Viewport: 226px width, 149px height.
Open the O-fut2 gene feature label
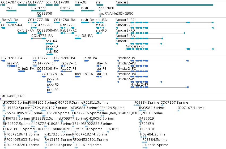coord(22,2)
